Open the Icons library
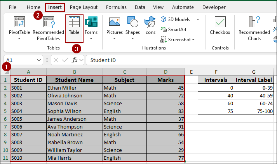 point(150,25)
